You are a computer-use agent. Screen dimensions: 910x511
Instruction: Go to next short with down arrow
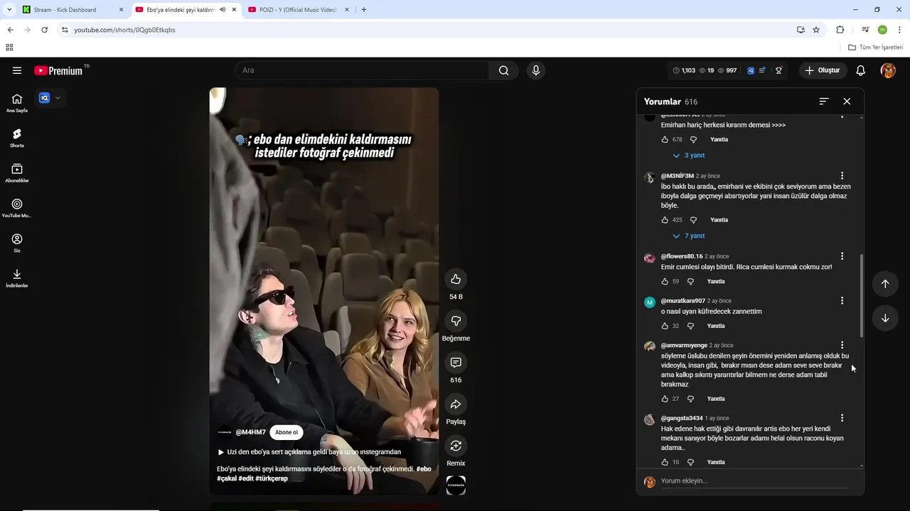click(x=885, y=318)
